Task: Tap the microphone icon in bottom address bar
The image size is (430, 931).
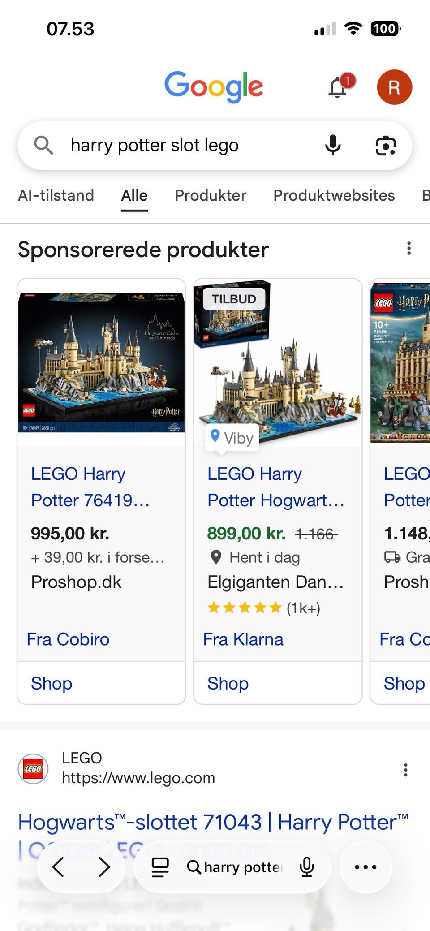Action: (307, 867)
